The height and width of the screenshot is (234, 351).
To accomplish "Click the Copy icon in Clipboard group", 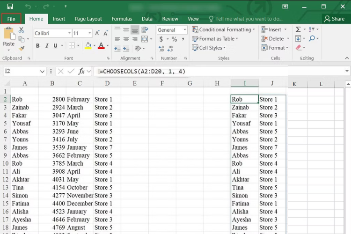I will 22,39.
